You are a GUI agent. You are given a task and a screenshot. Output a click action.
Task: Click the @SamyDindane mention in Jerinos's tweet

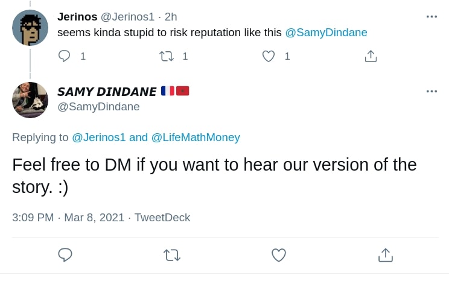(x=326, y=33)
